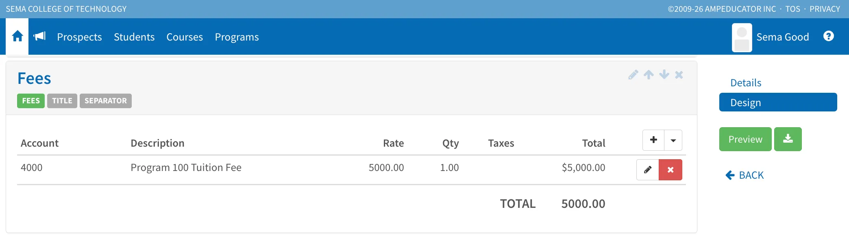Edit the Program 100 Tuition Fee row
The image size is (849, 235).
pos(648,170)
